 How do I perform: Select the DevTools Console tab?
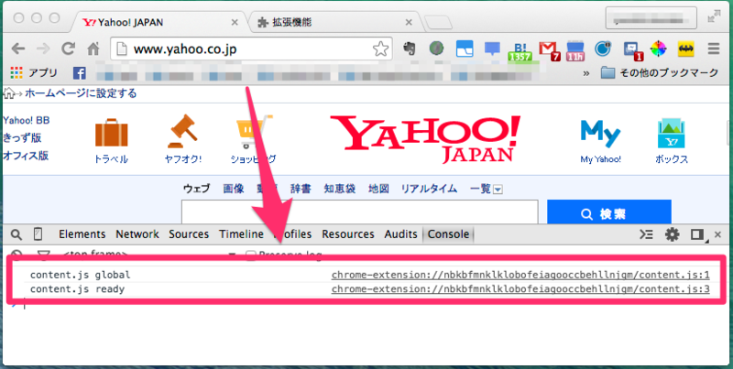click(x=448, y=234)
